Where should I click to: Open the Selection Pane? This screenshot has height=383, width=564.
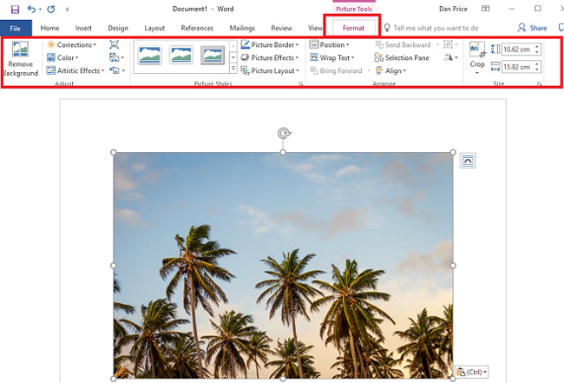point(403,58)
